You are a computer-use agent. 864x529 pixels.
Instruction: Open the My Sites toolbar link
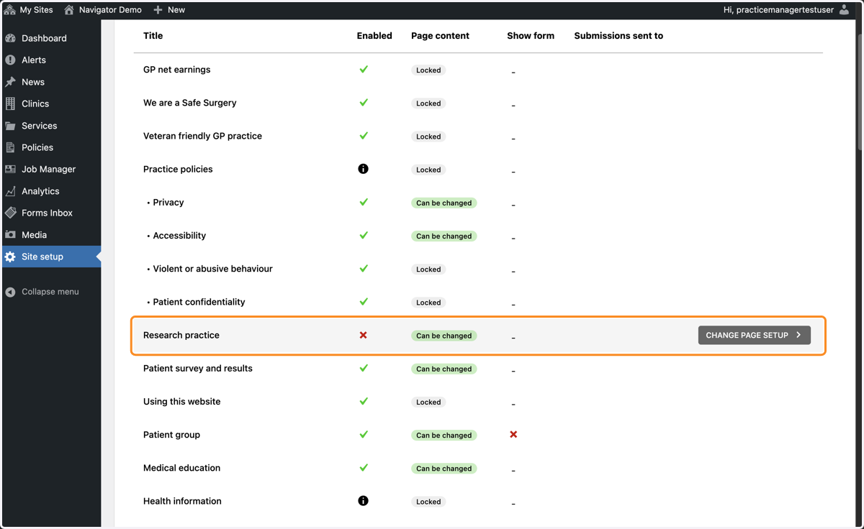(x=29, y=10)
